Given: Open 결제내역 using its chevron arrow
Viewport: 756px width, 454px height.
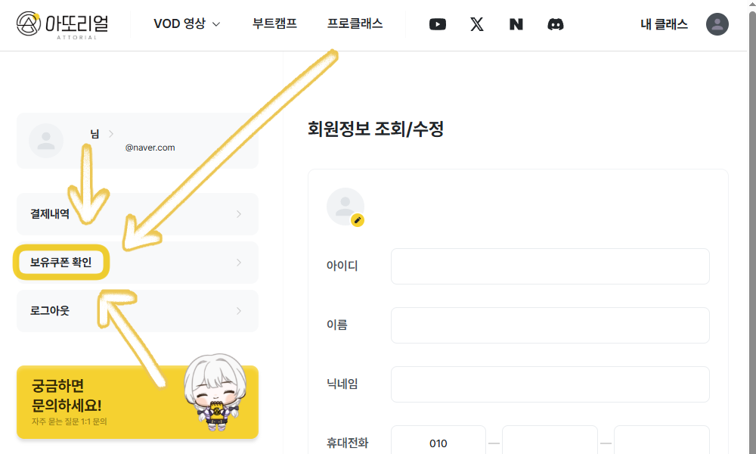Looking at the screenshot, I should (x=239, y=213).
